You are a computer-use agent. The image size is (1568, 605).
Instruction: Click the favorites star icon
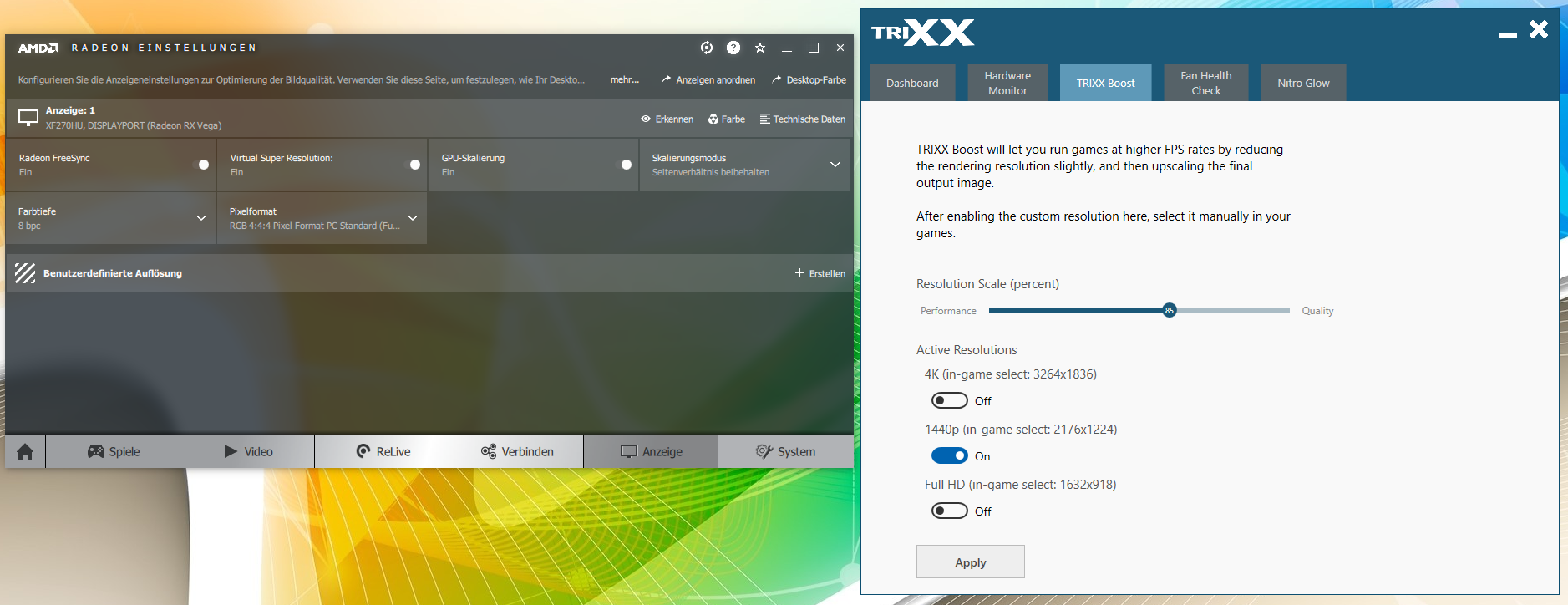pos(760,48)
